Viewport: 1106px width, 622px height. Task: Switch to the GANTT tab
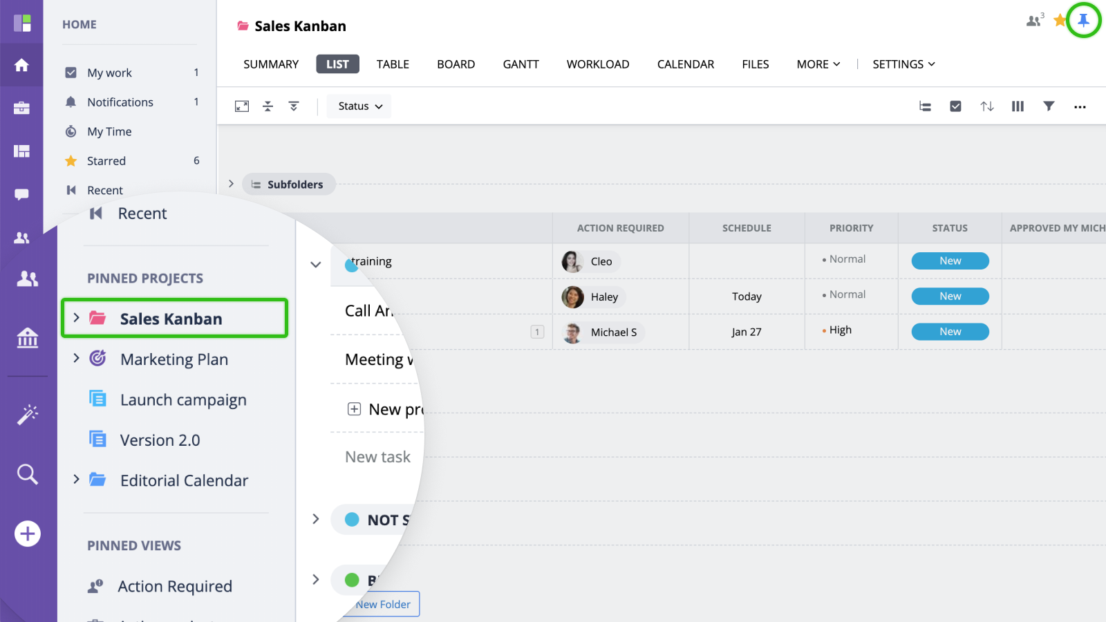click(x=521, y=64)
